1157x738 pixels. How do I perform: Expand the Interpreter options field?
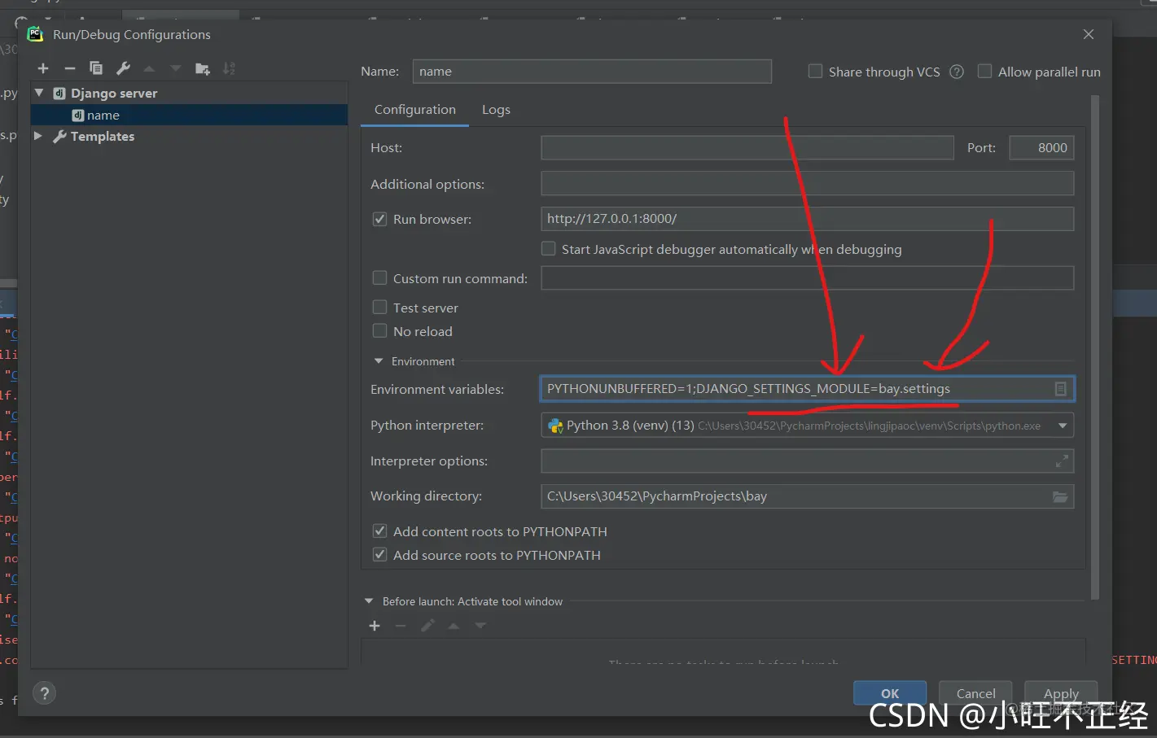pos(1062,461)
